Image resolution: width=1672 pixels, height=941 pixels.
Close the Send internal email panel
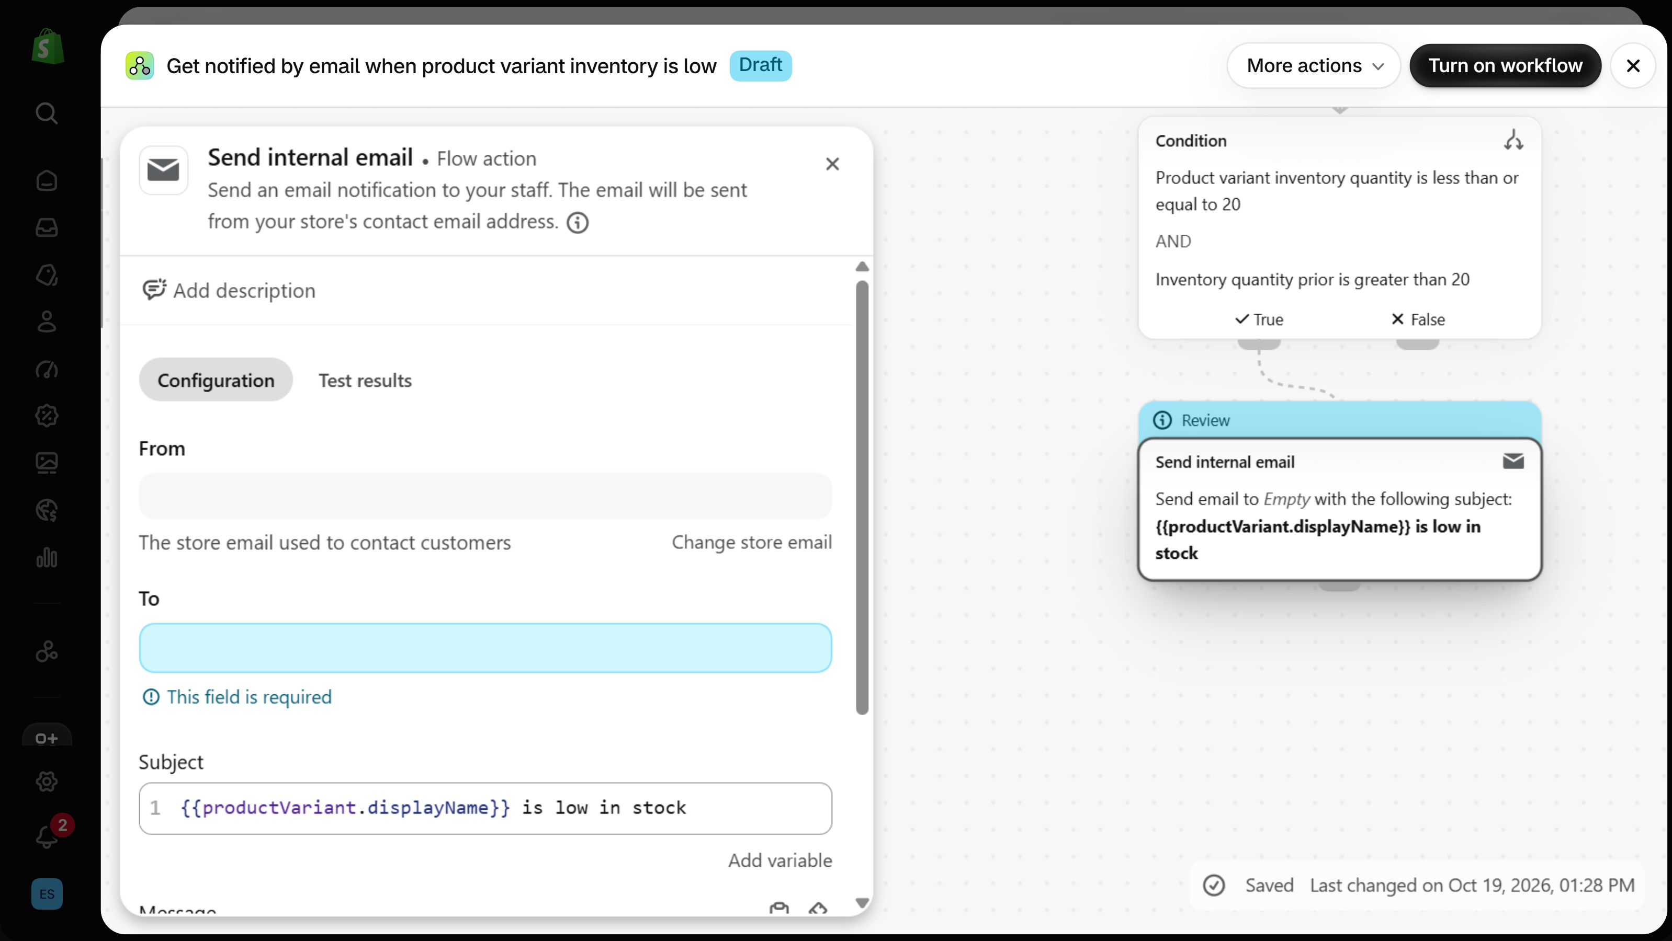832,164
